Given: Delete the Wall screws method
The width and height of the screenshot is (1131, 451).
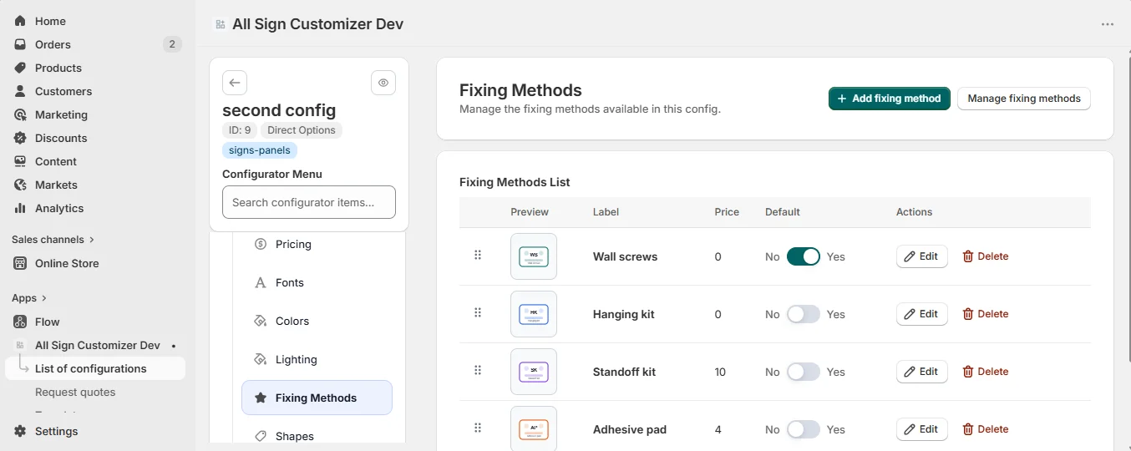Looking at the screenshot, I should point(986,256).
